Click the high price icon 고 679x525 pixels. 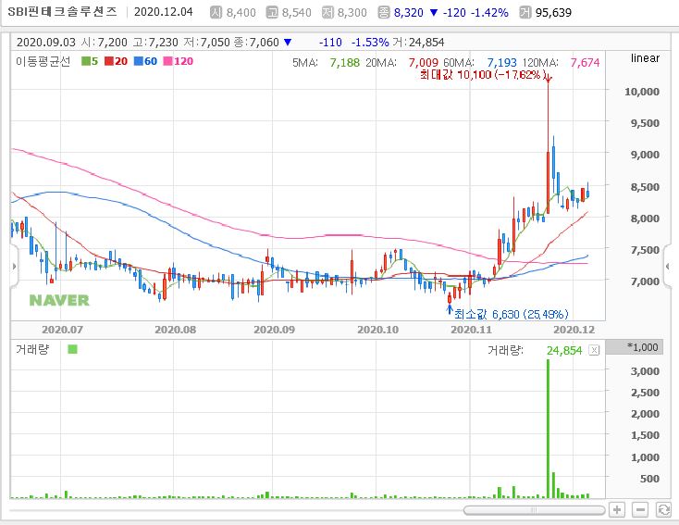coord(272,12)
